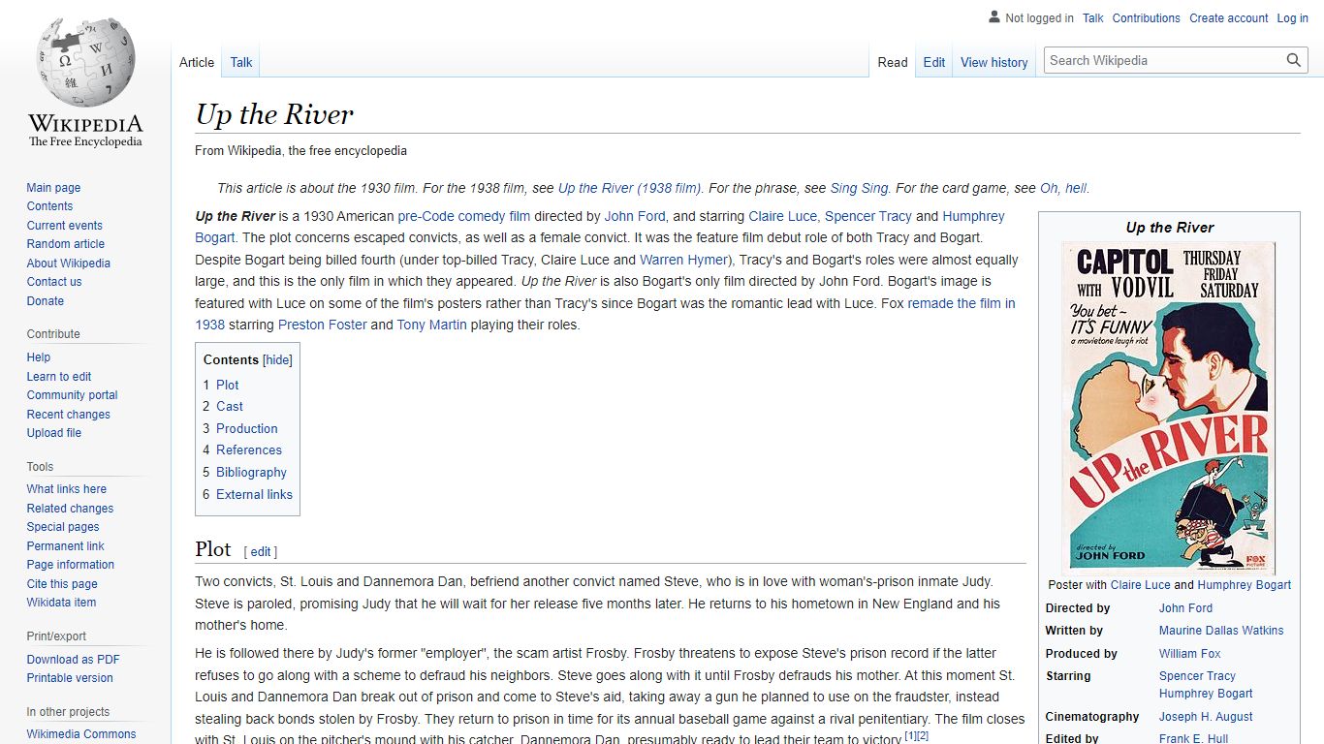Open the Sing Sing hatnote link
1324x744 pixels.
859,189
